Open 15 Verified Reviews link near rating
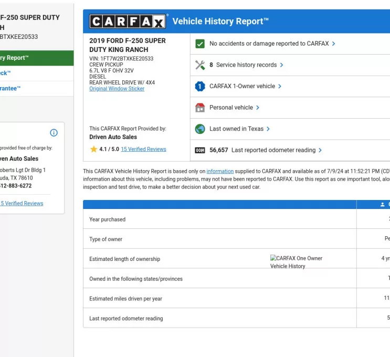The height and width of the screenshot is (357, 390). pos(143,149)
